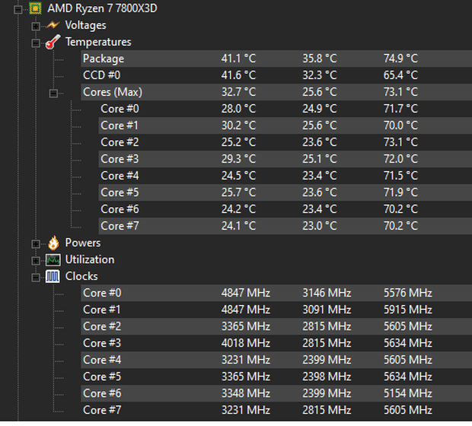This screenshot has height=426, width=472.
Task: Click Core #5 clock min 2398 MHz
Action: tap(327, 377)
